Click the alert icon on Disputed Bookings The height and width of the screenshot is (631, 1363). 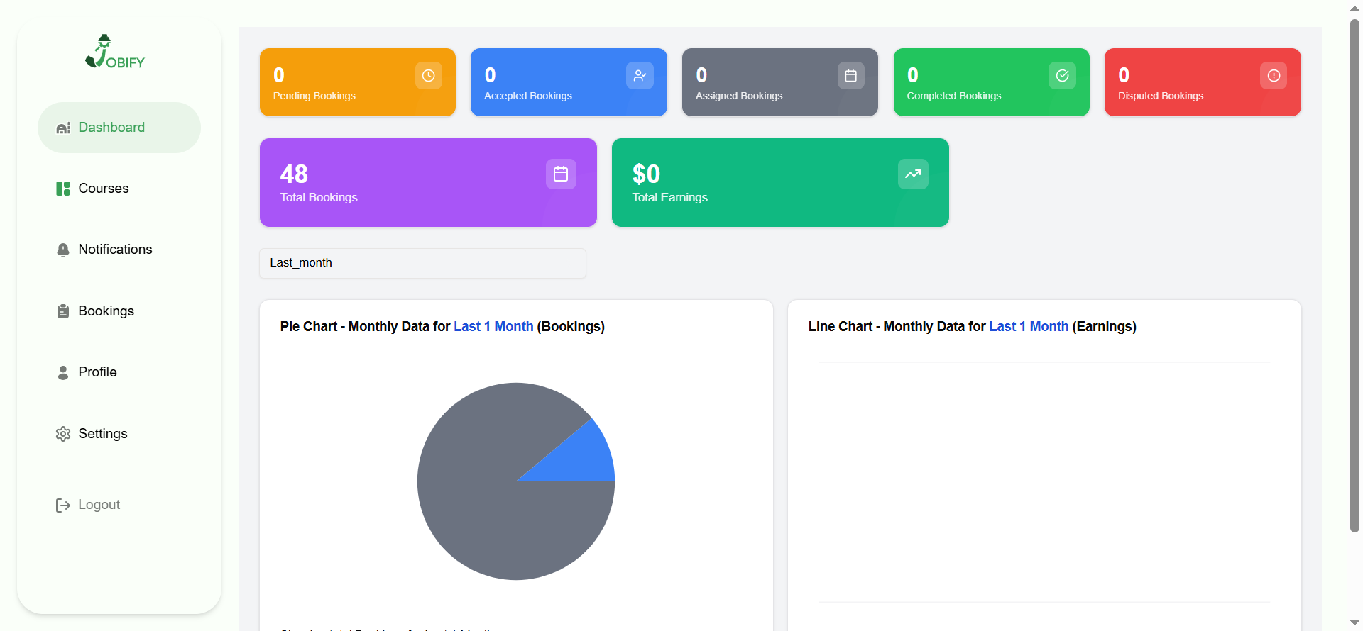coord(1274,76)
